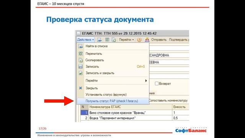Select row Вино столовое сухое красное "Вранац"
Image resolution: width=245 pixels, height=138 pixels.
point(130,113)
